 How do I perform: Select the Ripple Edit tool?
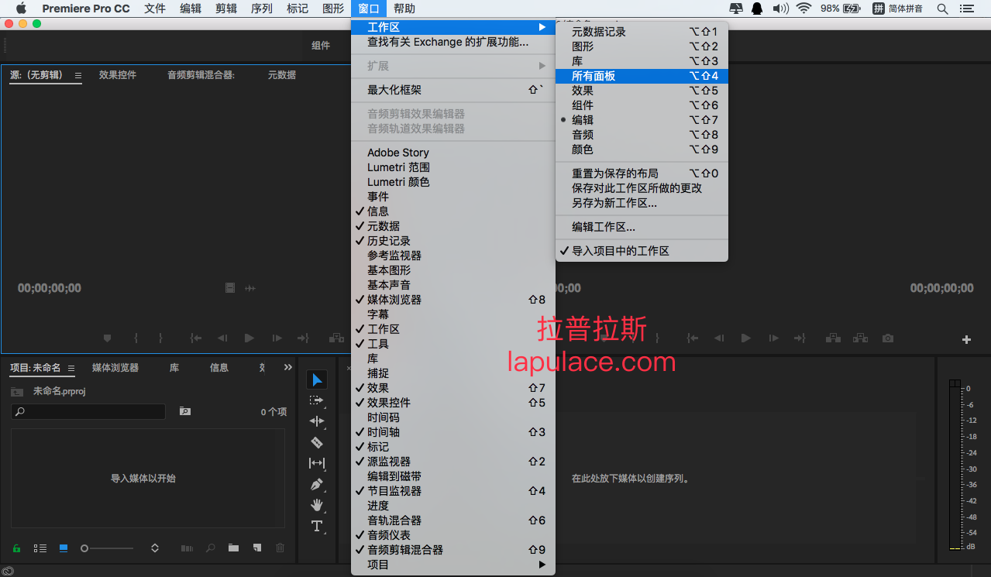[x=317, y=421]
